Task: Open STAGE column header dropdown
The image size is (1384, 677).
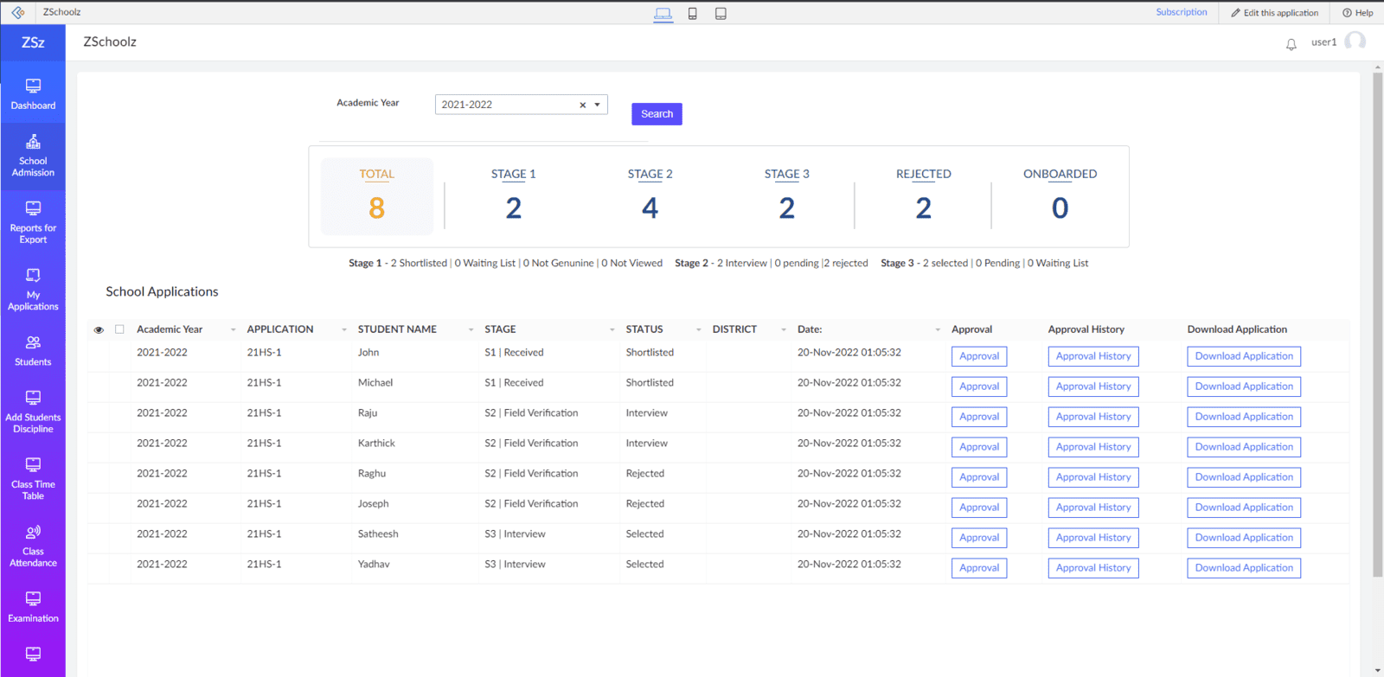Action: [612, 329]
